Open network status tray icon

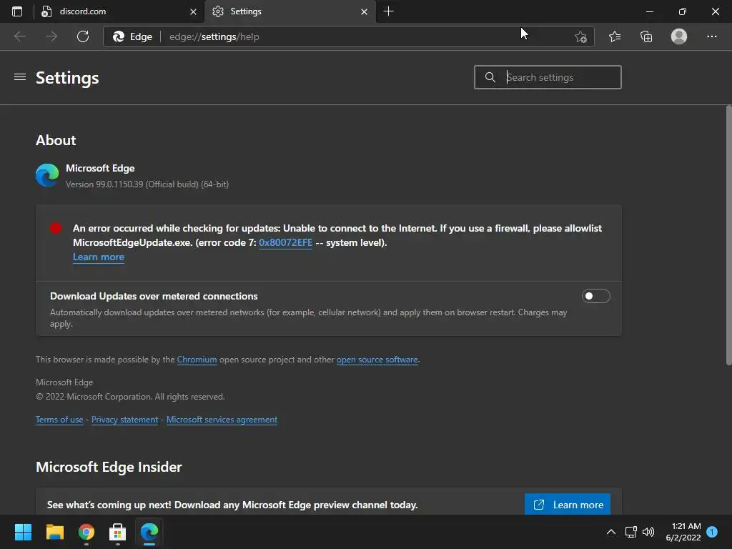coord(630,532)
